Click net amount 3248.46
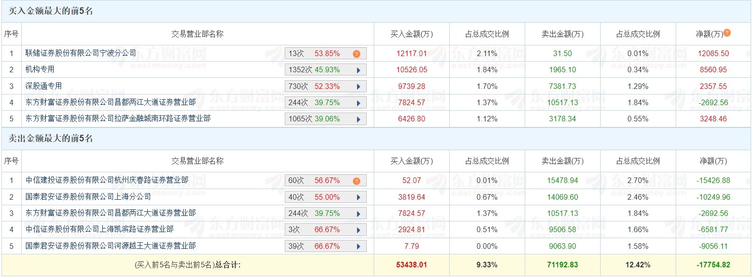Image resolution: width=753 pixels, height=278 pixels. 714,119
